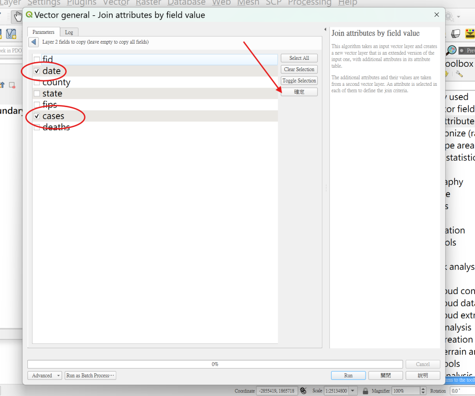475x396 pixels.
Task: Open dropdown arrow next to gear icon
Action: point(459,17)
